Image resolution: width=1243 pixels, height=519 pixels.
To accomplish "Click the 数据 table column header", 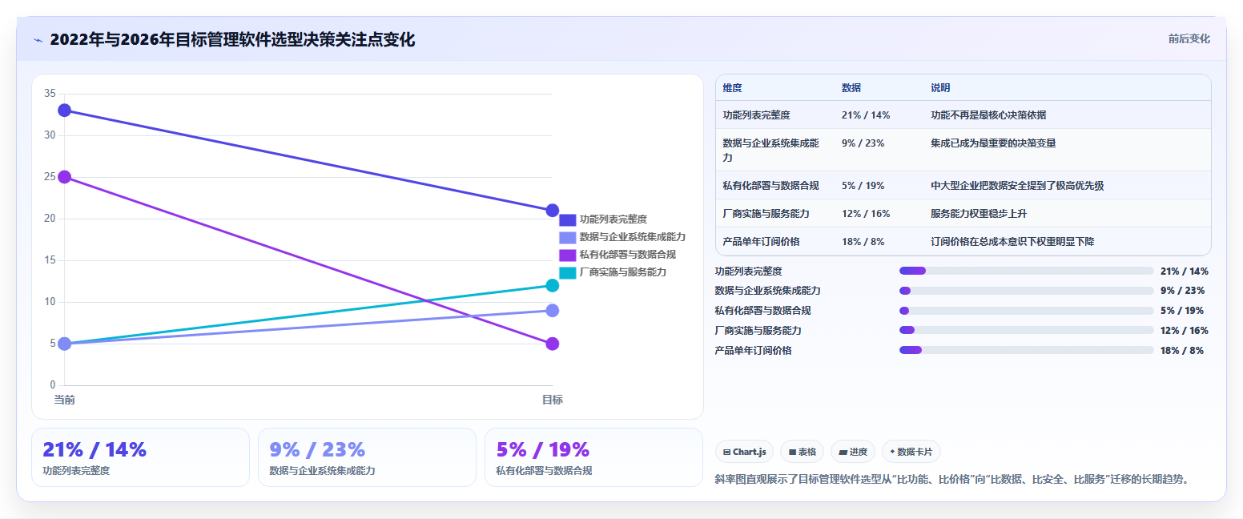I will (x=851, y=88).
